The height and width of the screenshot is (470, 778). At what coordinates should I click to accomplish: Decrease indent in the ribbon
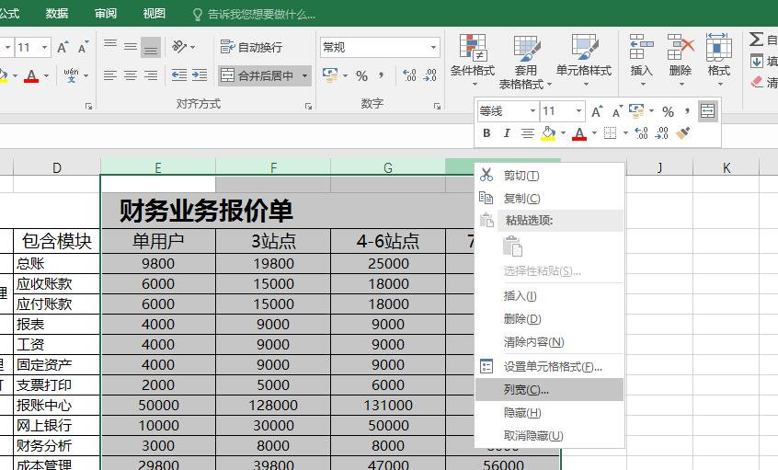pyautogui.click(x=179, y=75)
